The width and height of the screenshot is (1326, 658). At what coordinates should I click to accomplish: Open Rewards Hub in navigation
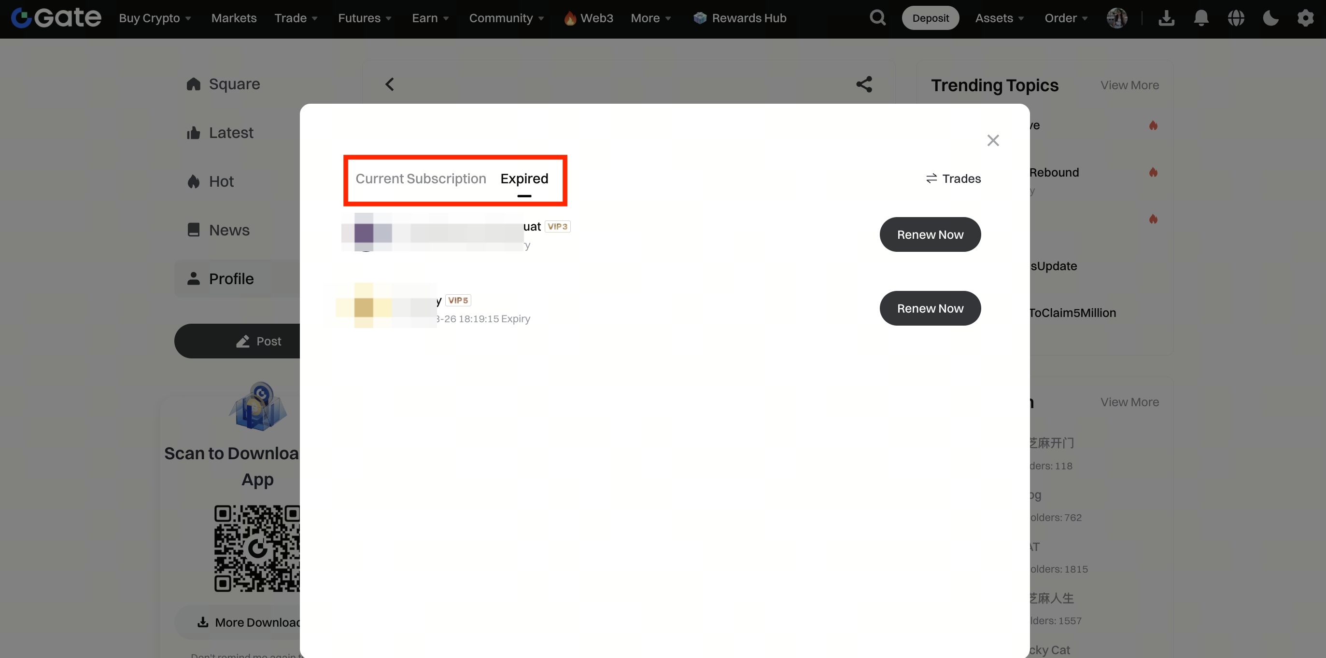point(740,18)
